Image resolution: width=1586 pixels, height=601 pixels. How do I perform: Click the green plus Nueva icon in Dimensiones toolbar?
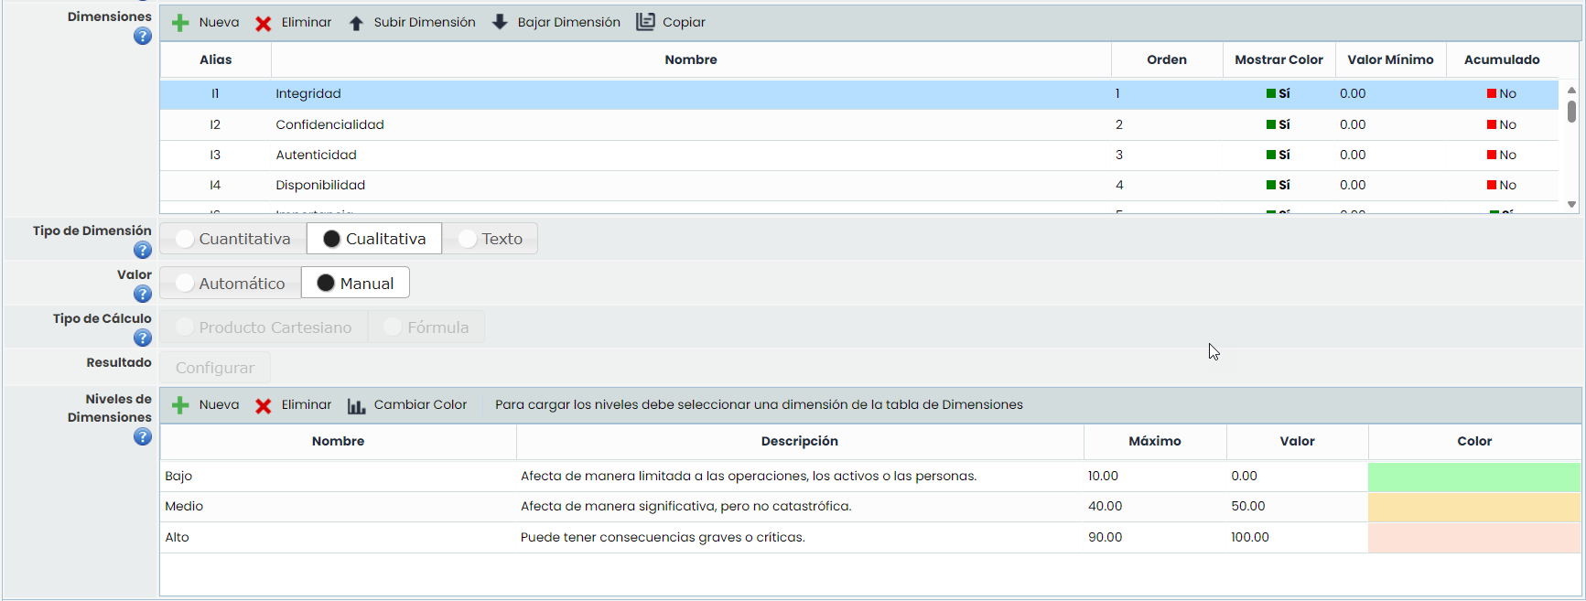(180, 23)
